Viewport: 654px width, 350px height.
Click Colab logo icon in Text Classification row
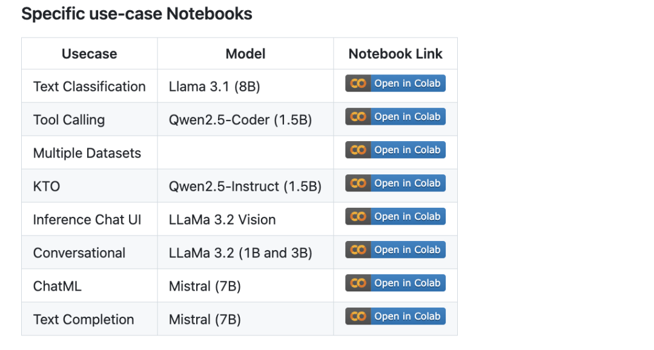pyautogui.click(x=358, y=84)
